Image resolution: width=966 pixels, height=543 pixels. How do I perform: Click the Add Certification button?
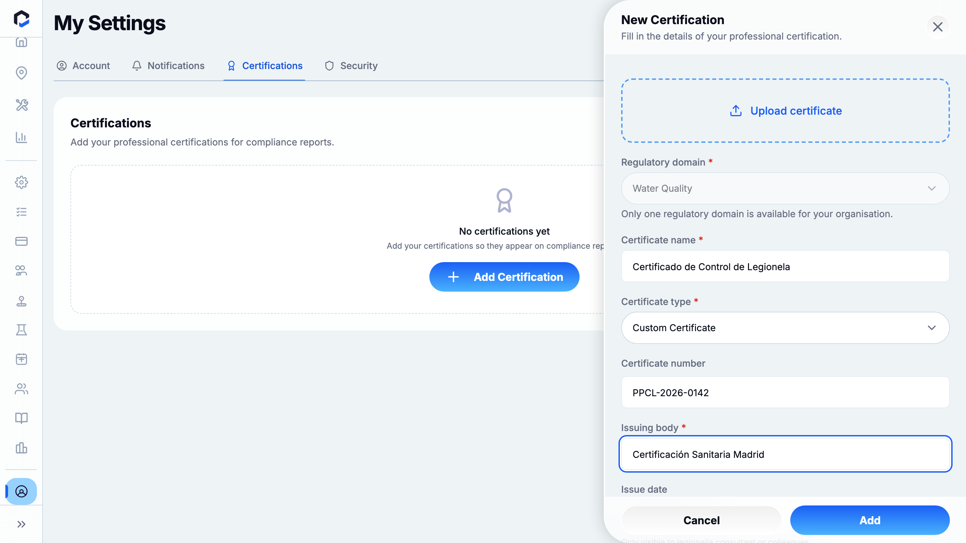point(504,277)
